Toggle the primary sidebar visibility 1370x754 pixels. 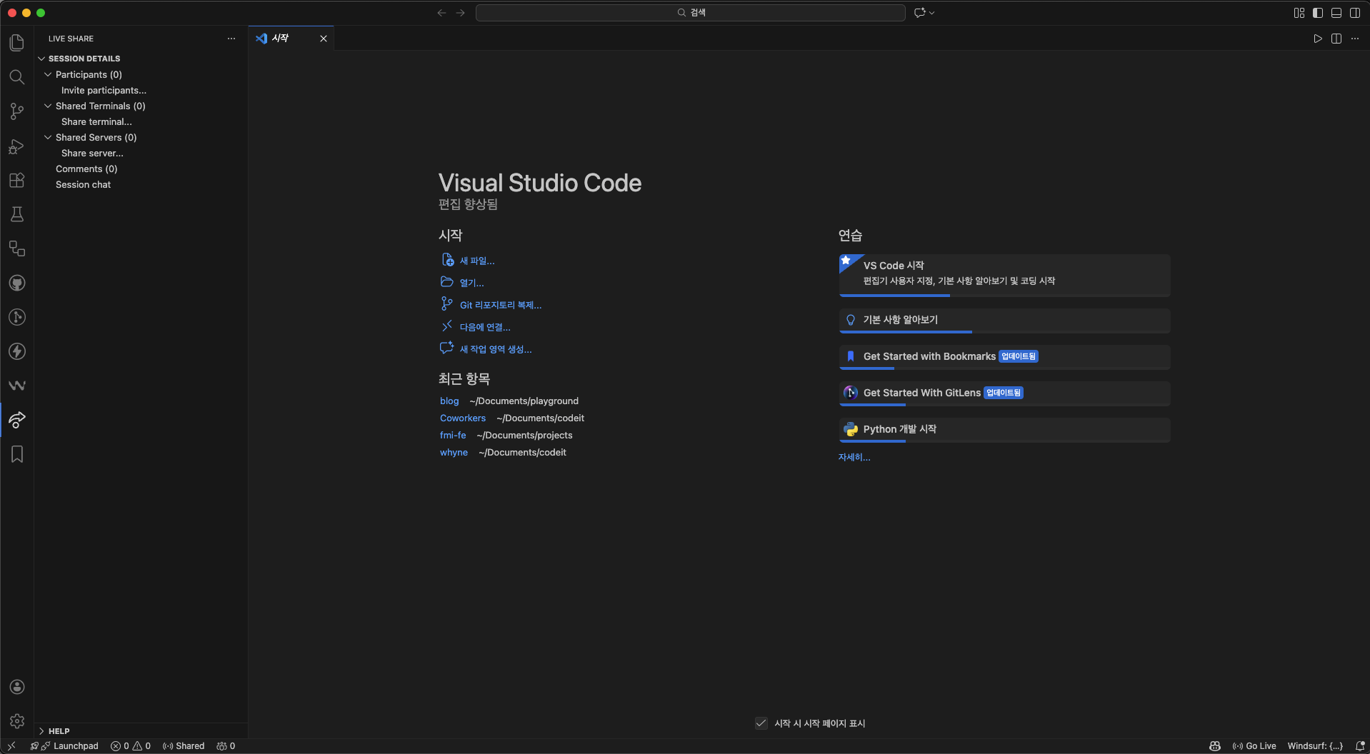tap(1318, 13)
